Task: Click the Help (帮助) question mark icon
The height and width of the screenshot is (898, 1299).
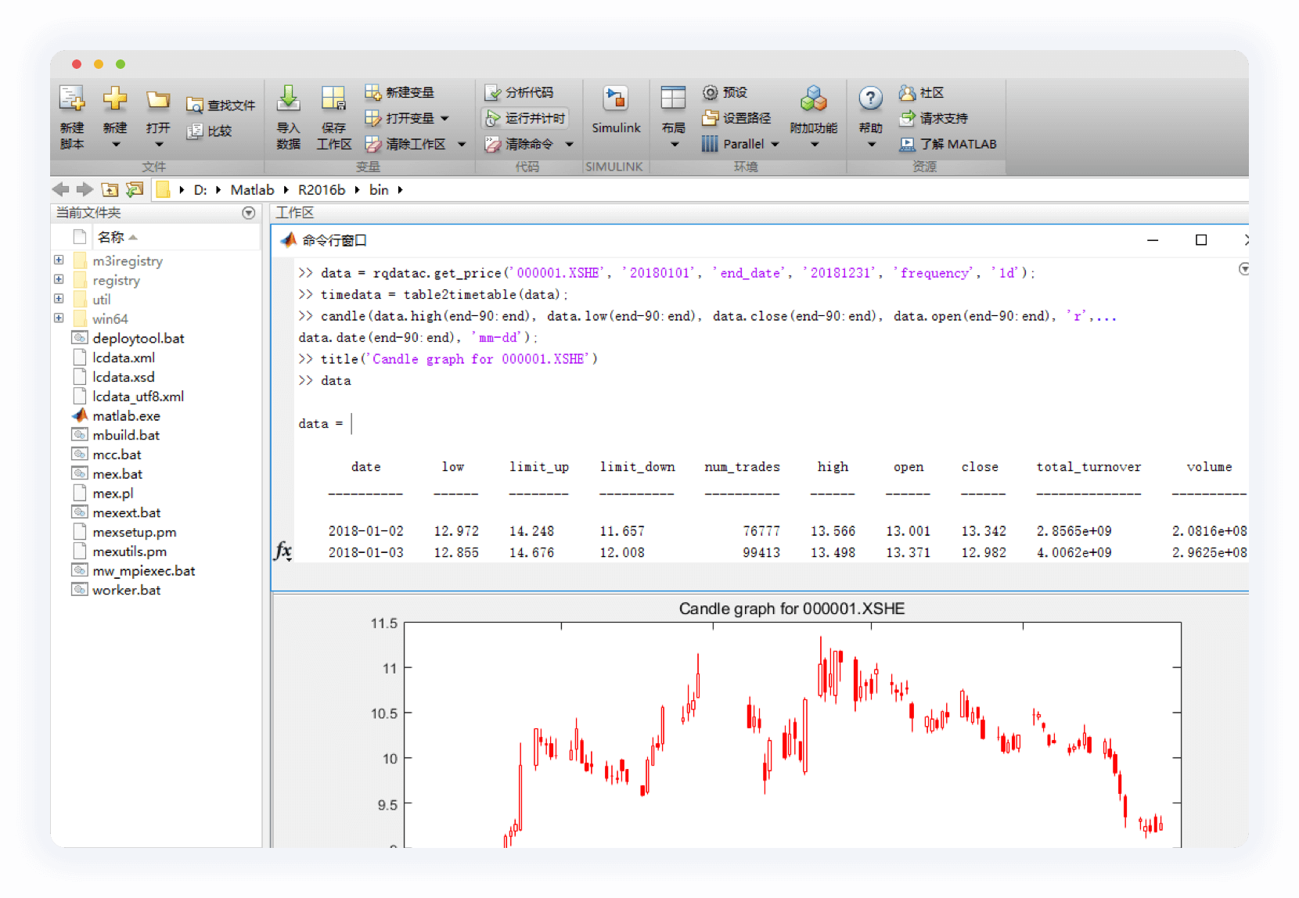Action: tap(870, 99)
